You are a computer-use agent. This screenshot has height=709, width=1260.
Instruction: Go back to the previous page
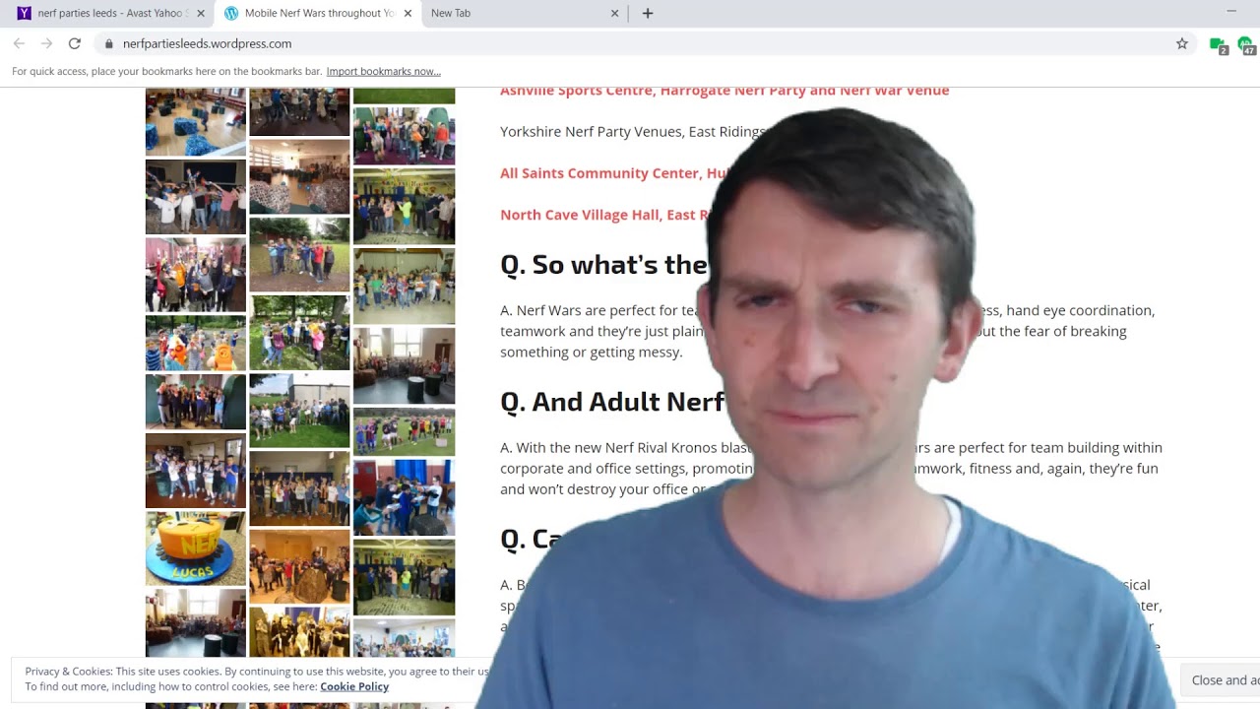click(x=19, y=43)
